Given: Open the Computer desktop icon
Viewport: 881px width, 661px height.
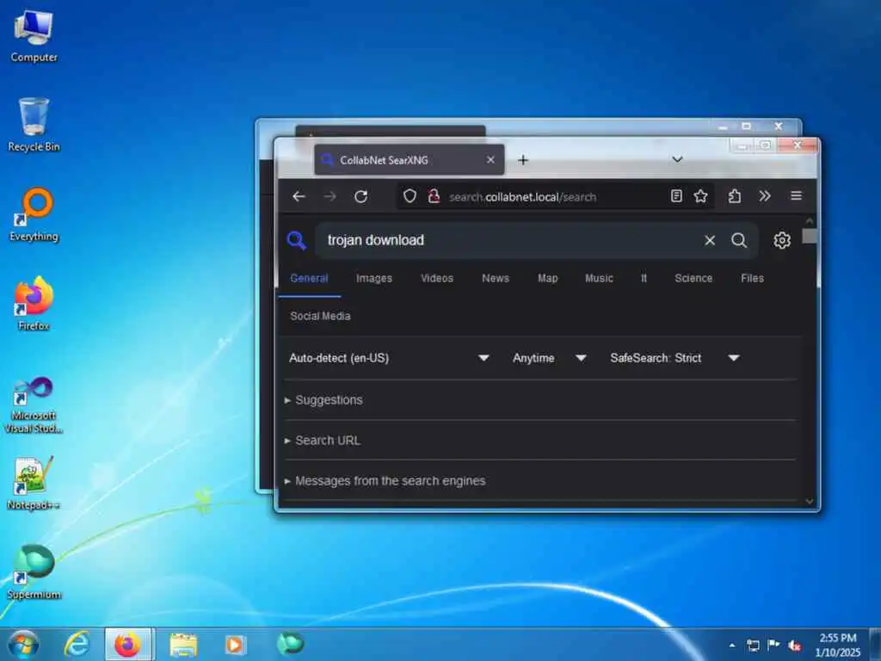Looking at the screenshot, I should [34, 36].
